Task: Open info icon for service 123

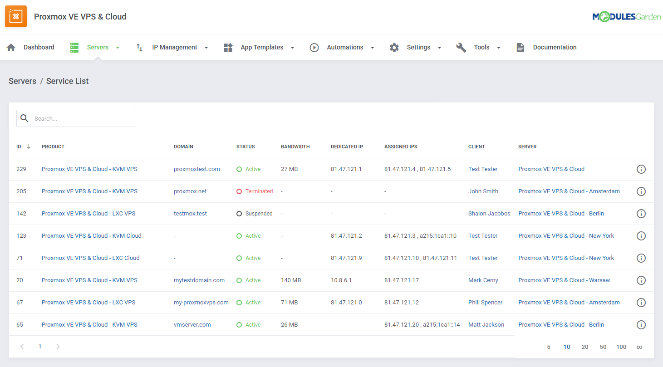Action: tap(641, 236)
